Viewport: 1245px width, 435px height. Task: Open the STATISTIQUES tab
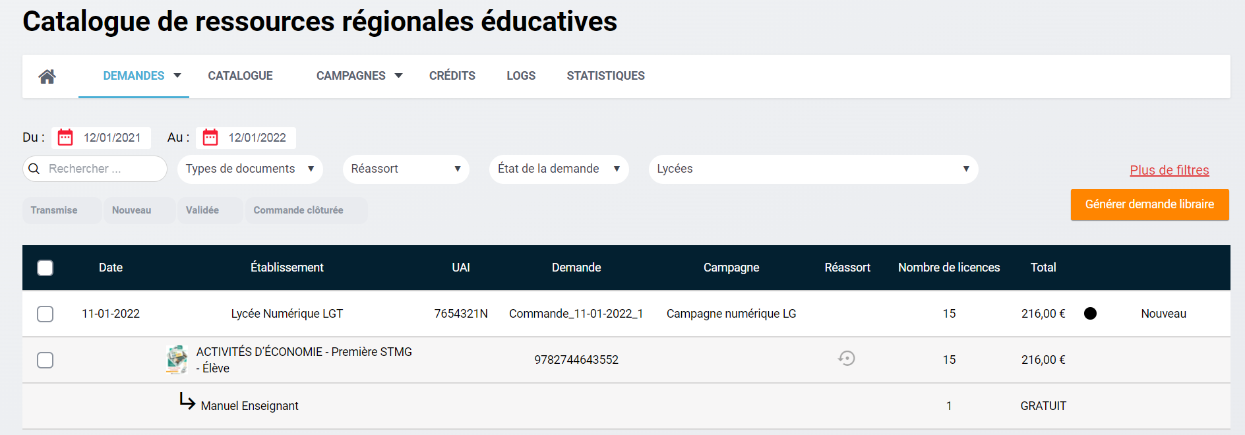(x=605, y=76)
